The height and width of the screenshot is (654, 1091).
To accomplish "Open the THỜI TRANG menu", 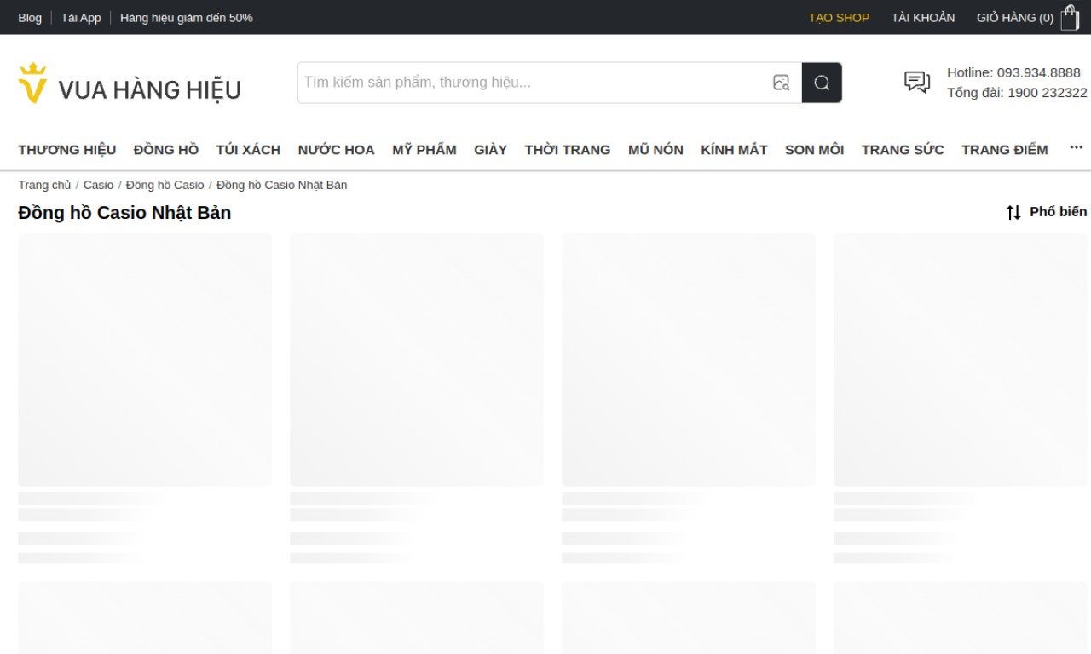I will [x=568, y=150].
